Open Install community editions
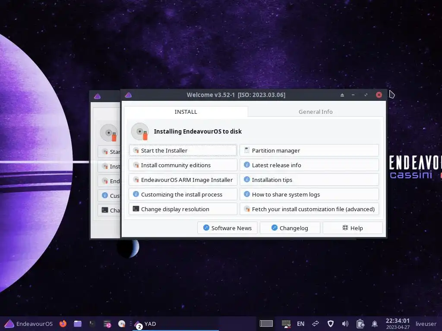The width and height of the screenshot is (442, 331). click(183, 165)
